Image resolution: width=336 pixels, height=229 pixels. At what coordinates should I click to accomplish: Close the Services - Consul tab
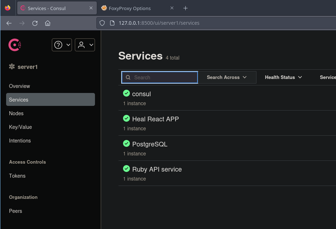(x=91, y=8)
